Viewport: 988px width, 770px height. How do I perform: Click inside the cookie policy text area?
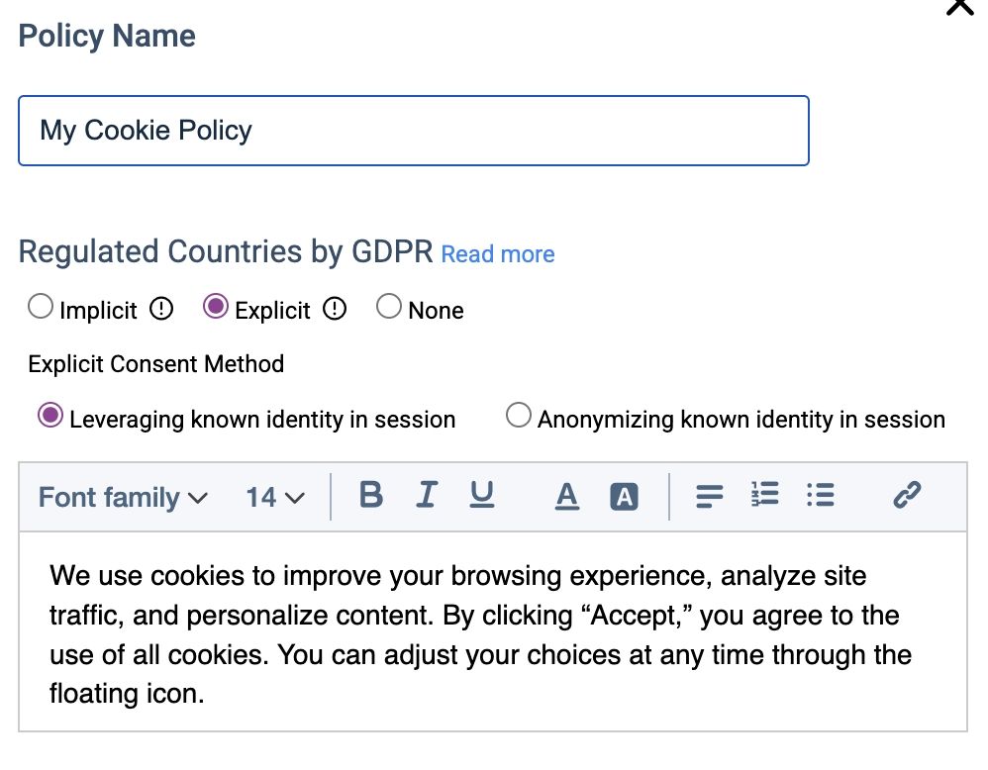tap(492, 633)
